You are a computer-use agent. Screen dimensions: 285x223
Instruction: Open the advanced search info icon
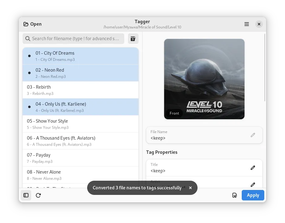(x=133, y=39)
